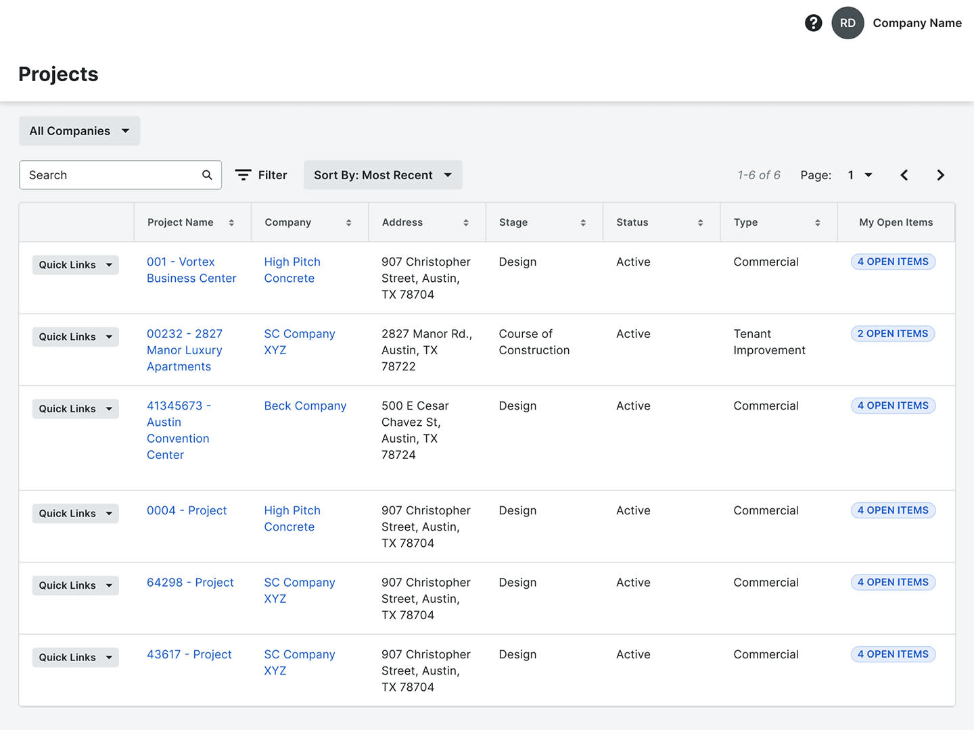The image size is (974, 730).
Task: Sort the table by Project Name
Action: coord(231,222)
